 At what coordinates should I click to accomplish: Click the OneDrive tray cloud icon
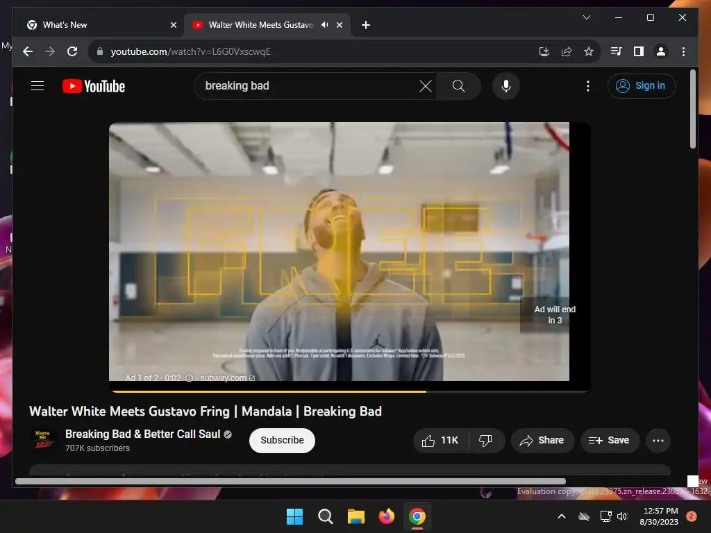pyautogui.click(x=584, y=516)
